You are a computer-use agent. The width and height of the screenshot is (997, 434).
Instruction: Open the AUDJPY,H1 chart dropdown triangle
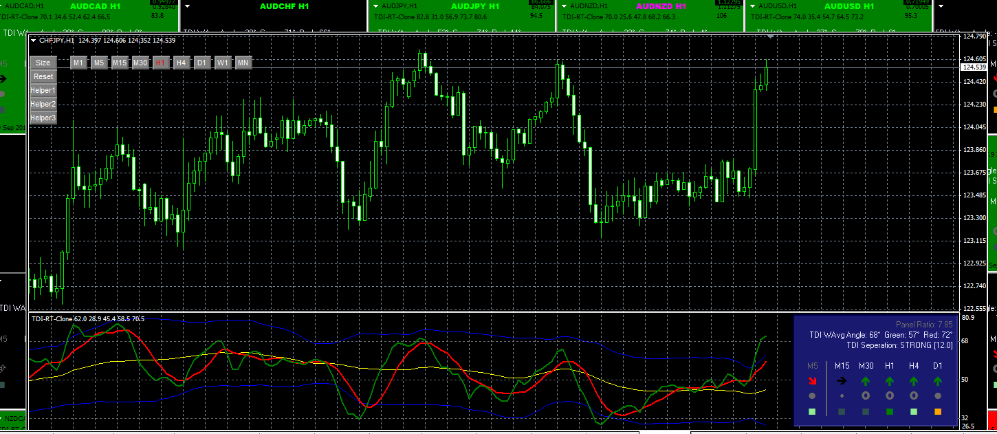pyautogui.click(x=376, y=6)
